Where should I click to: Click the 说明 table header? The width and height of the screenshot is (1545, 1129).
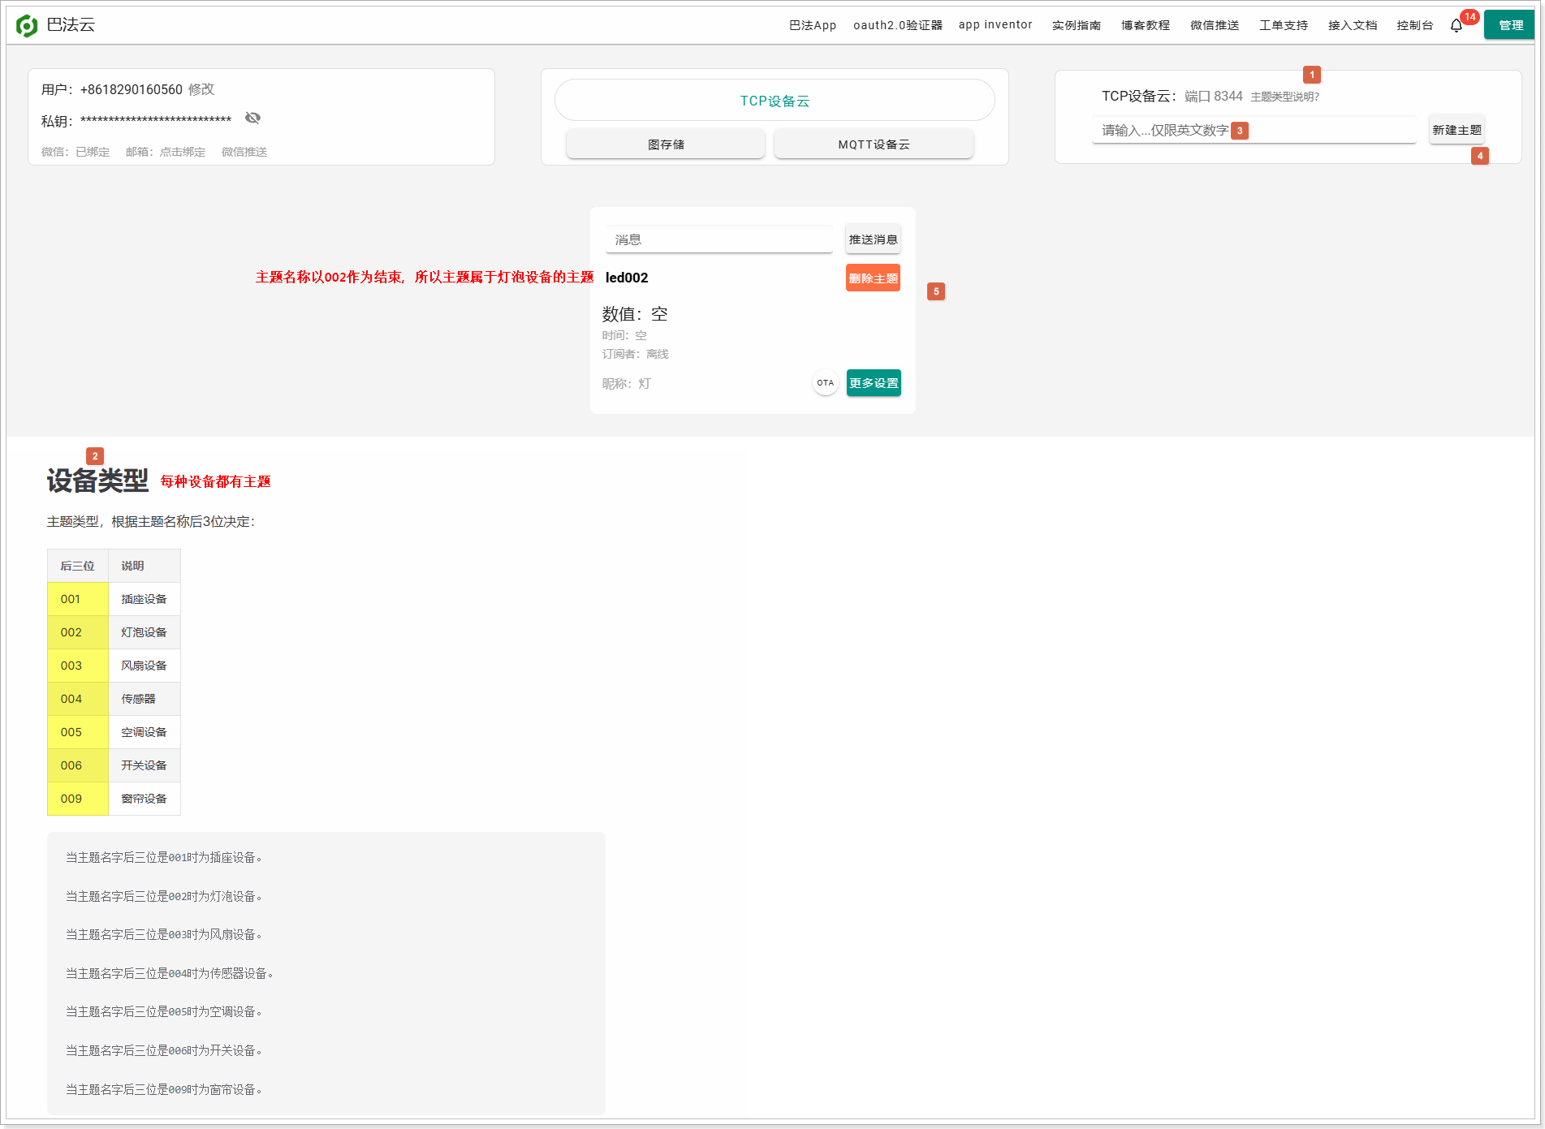coord(145,566)
